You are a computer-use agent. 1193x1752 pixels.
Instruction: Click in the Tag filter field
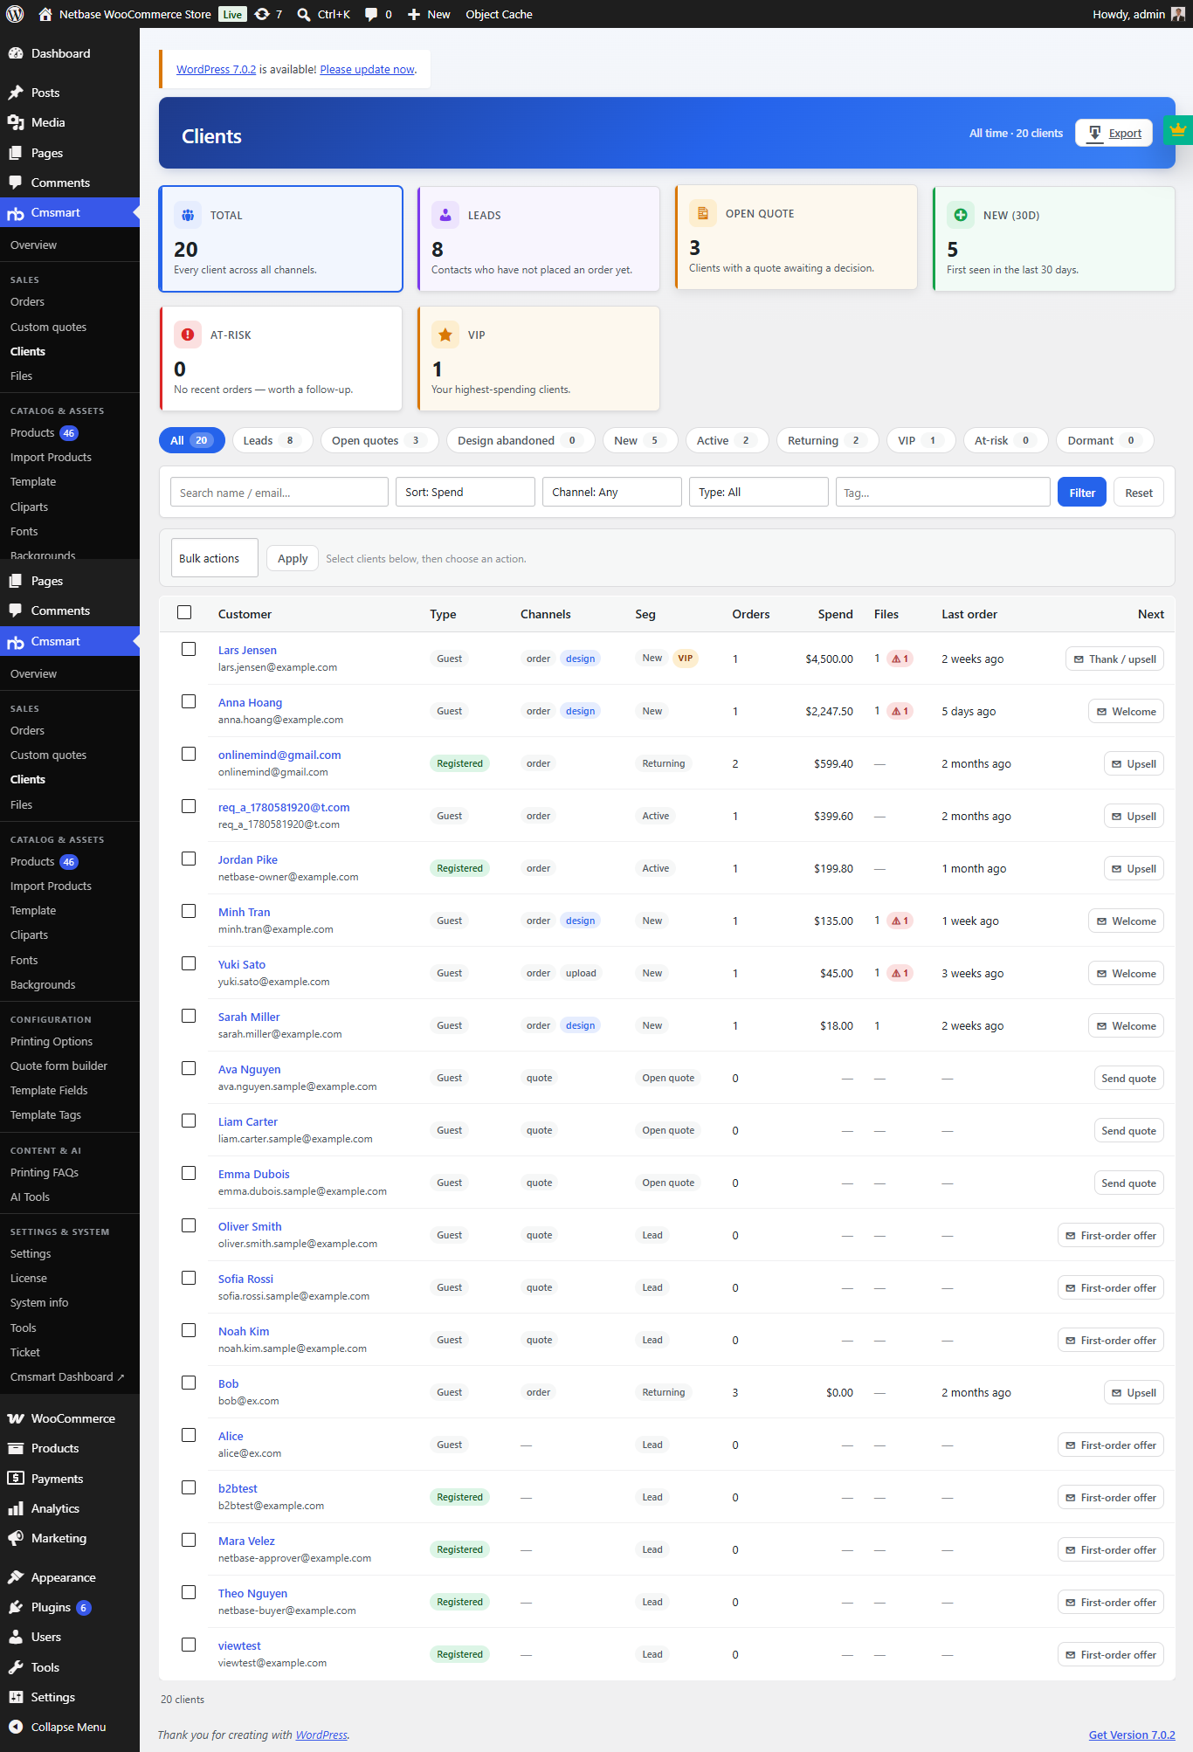coord(943,492)
